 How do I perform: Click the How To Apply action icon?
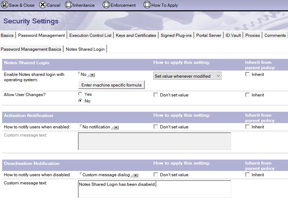147,5
